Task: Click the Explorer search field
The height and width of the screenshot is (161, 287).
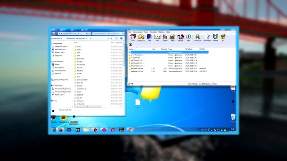Action: [108, 34]
